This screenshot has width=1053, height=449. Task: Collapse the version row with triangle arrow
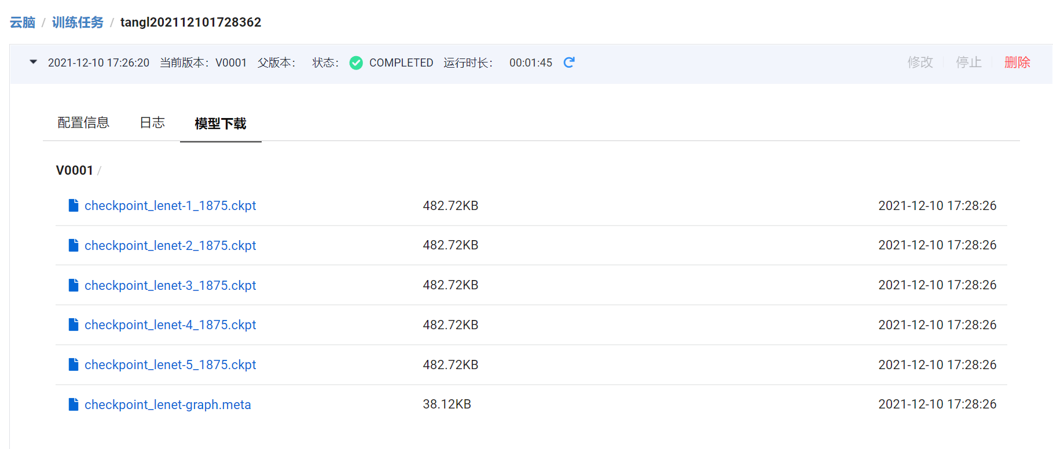click(34, 62)
